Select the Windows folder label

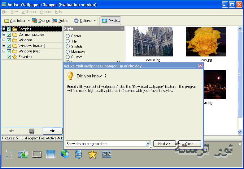pos(25,40)
